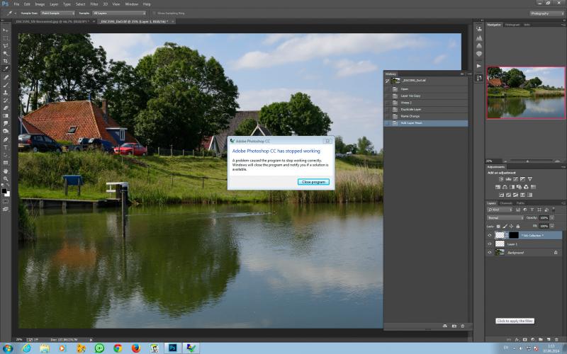The height and width of the screenshot is (354, 567).
Task: Hide the Background layer
Action: 490,253
